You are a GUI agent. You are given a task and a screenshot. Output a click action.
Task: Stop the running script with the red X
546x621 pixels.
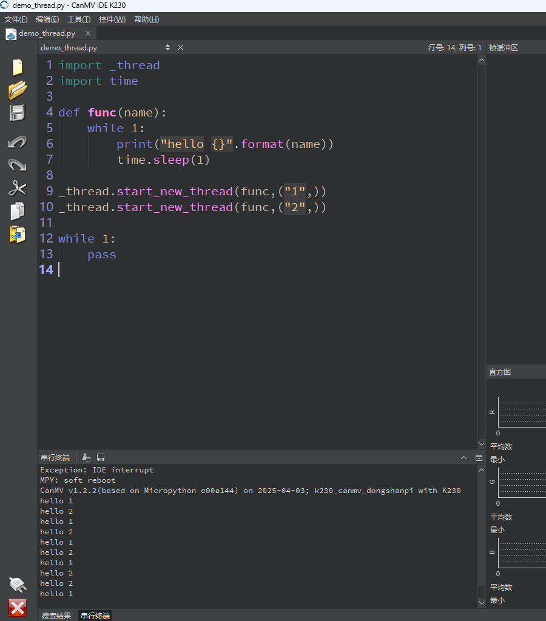[x=18, y=608]
